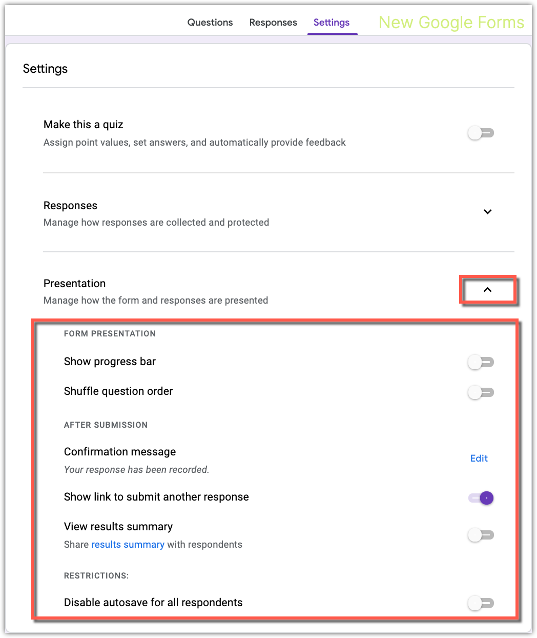Screen dimensions: 537x638
Task: Switch to the Questions tab
Action: click(x=210, y=22)
